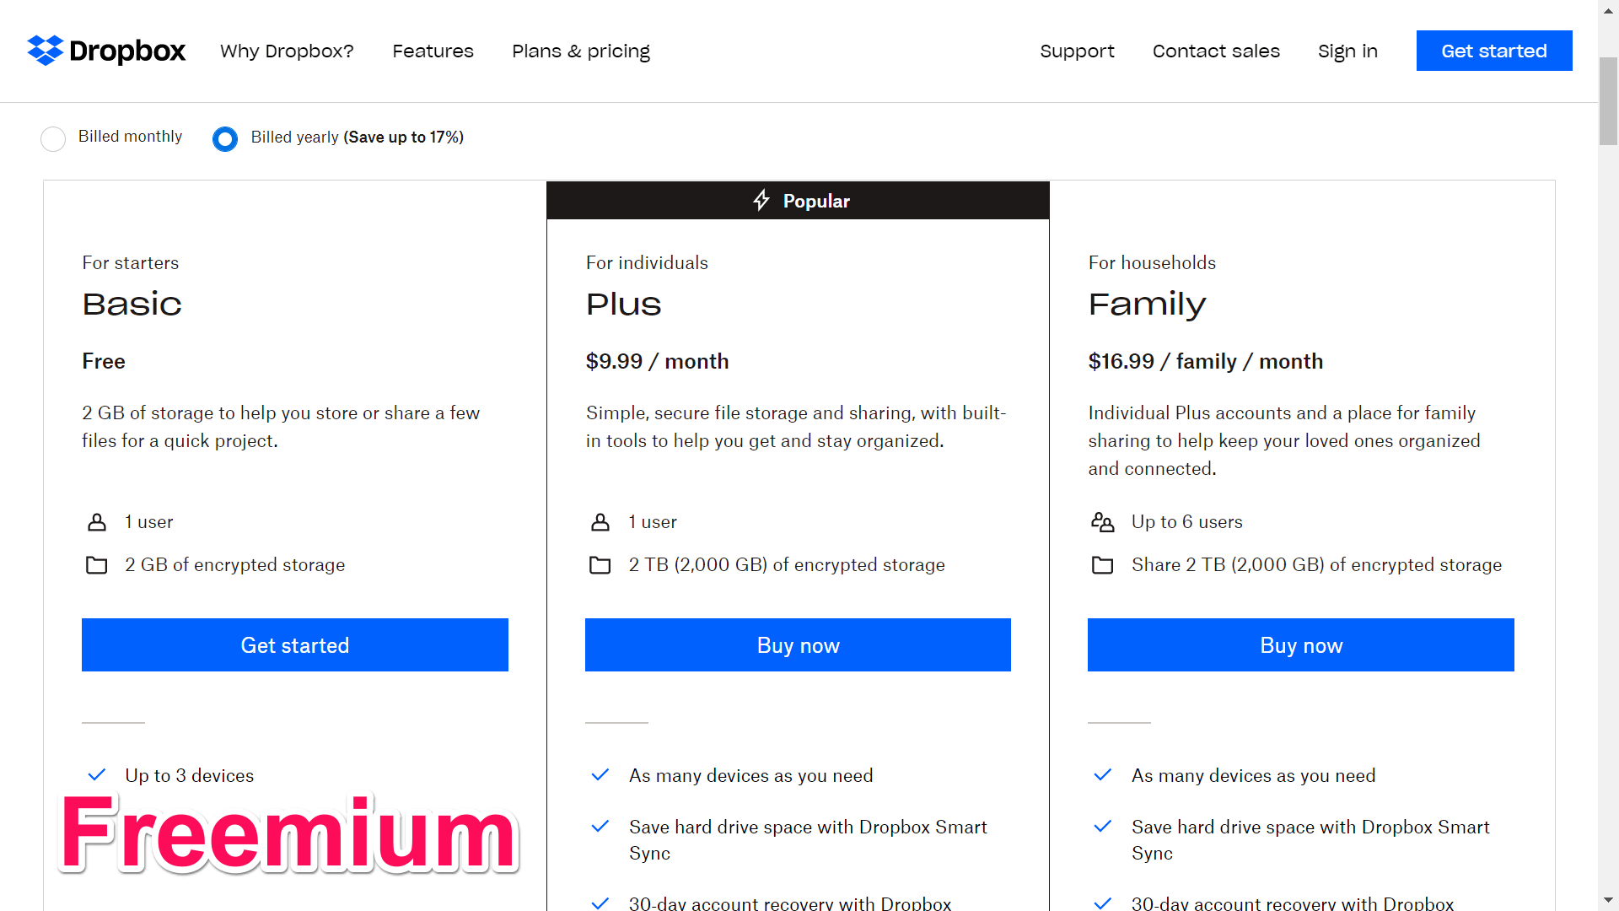
Task: Open the Why Dropbox? menu
Action: tap(287, 51)
